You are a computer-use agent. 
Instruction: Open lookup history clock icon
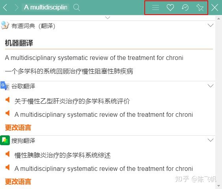point(185,7)
